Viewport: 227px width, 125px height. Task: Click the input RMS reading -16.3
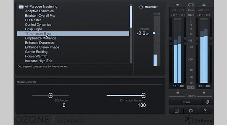coord(174,15)
